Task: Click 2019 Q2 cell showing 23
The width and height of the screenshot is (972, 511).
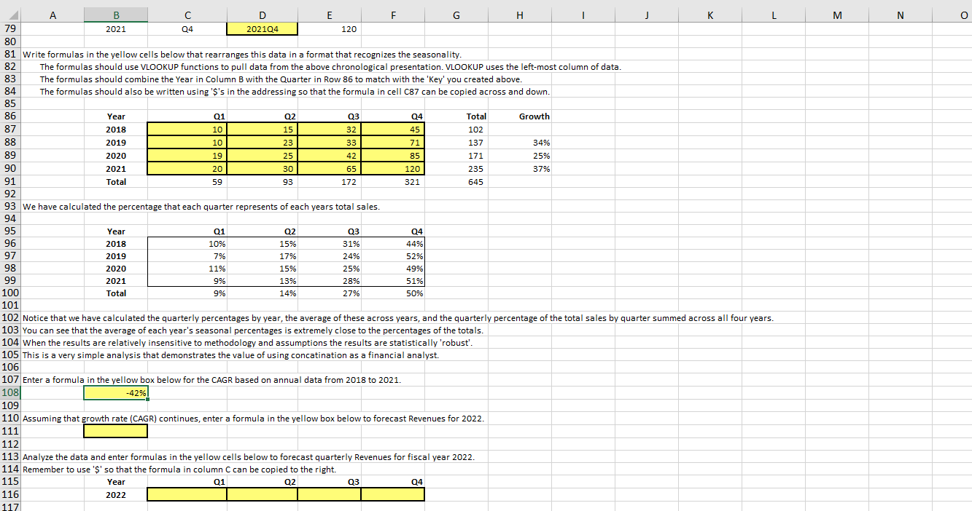Action: (262, 143)
